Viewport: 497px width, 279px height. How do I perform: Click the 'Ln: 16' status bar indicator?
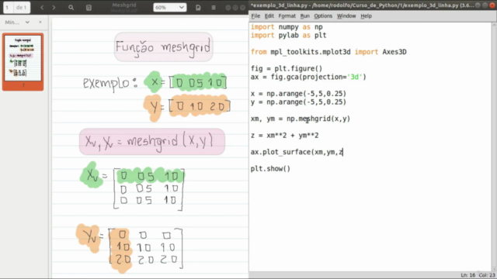click(x=467, y=275)
